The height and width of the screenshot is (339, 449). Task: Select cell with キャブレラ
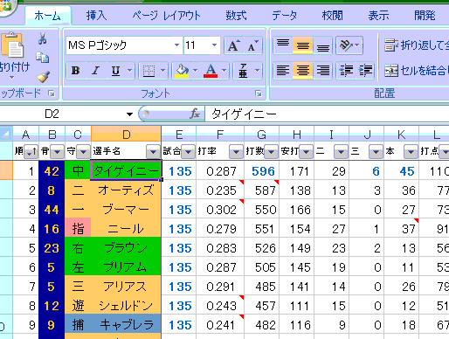(126, 325)
